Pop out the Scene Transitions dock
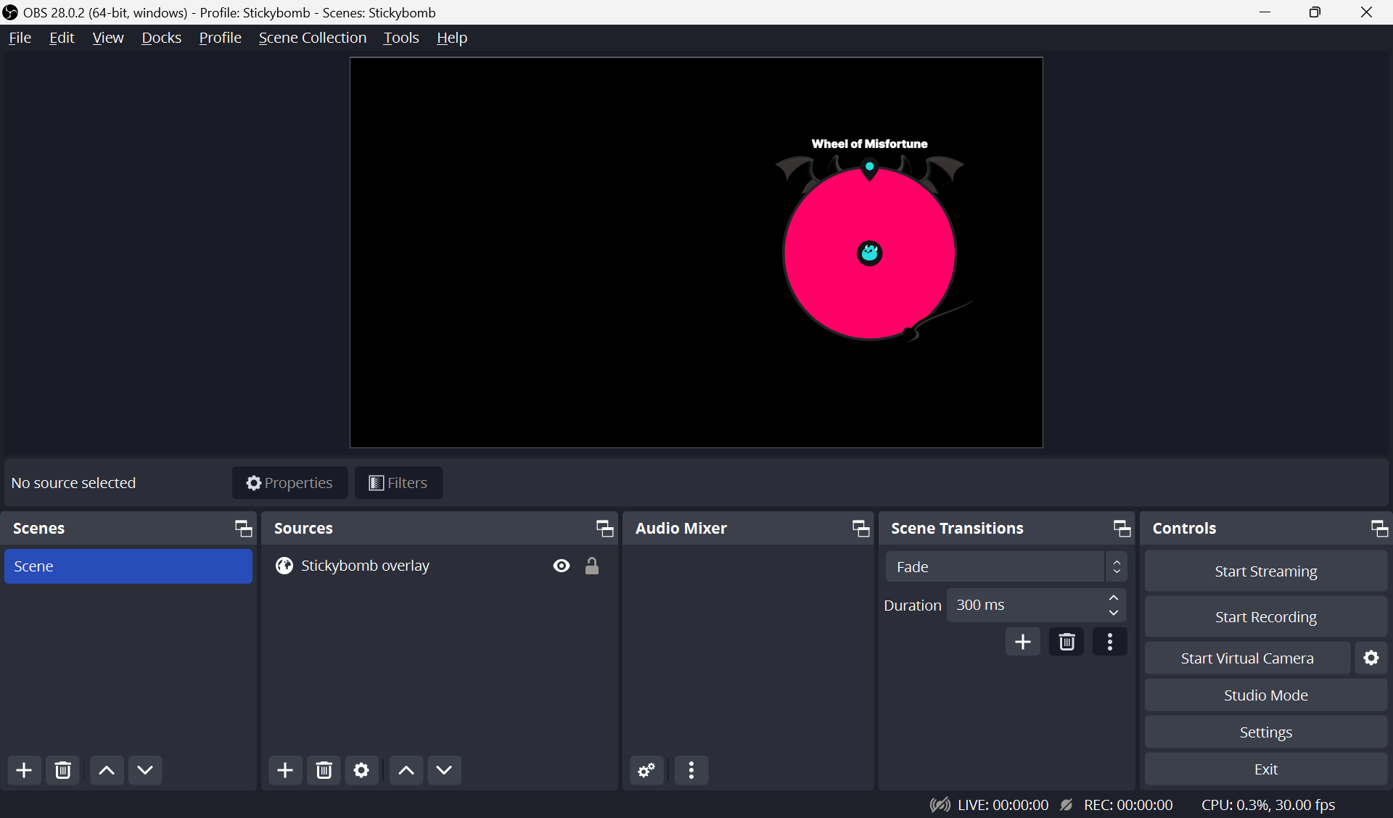This screenshot has height=818, width=1393. (1122, 529)
